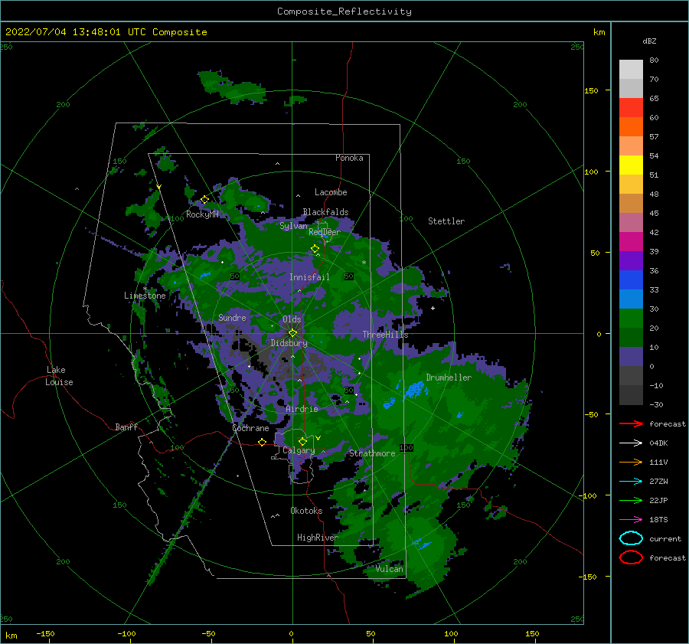
Task: Click the yellow diamond marker near RockyMH
Action: coord(204,200)
